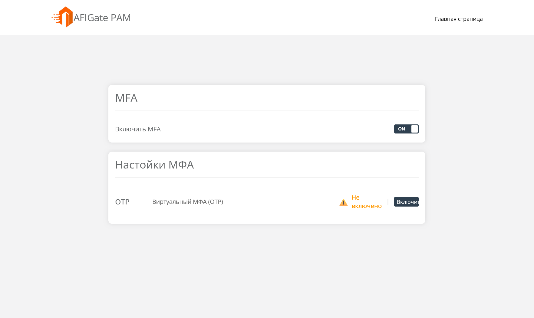Image resolution: width=534 pixels, height=318 pixels.
Task: Click the separator bar beside Включить button
Action: (388, 202)
